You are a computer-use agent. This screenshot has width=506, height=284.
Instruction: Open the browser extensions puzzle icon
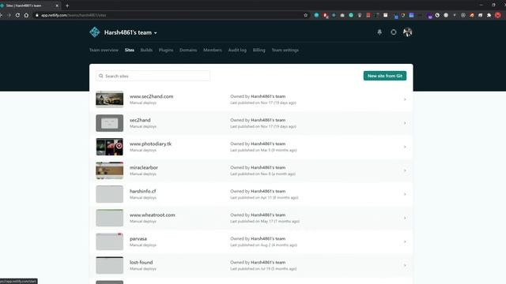pos(489,15)
